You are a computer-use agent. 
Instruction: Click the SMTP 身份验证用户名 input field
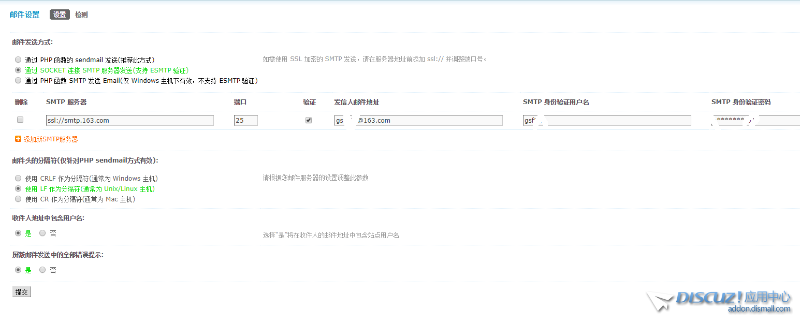pyautogui.click(x=607, y=120)
